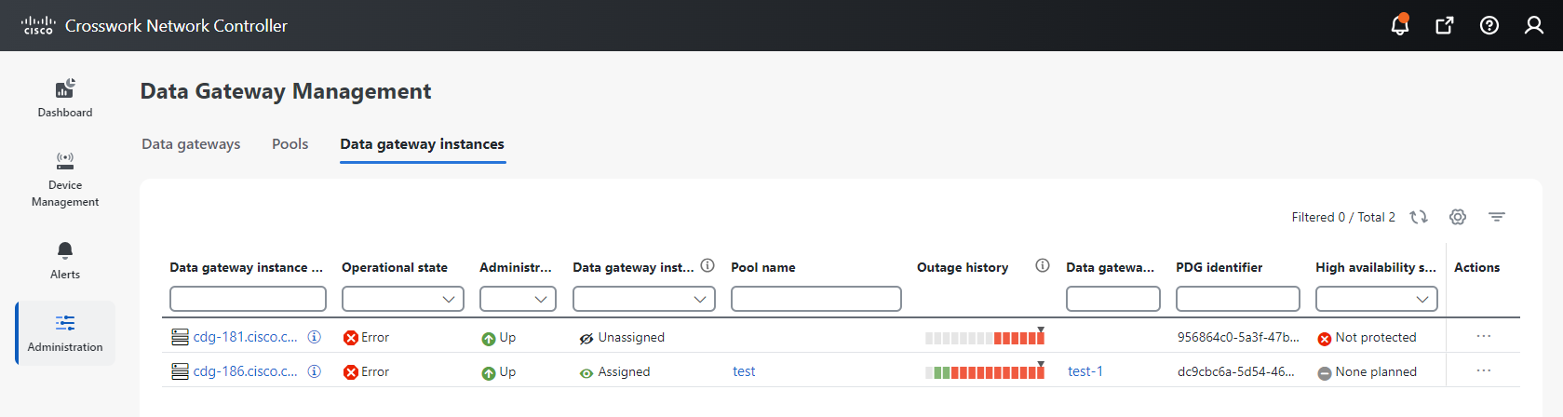Open cdg-186.cisco.c... instance link
This screenshot has height=417, width=1563.
point(246,371)
